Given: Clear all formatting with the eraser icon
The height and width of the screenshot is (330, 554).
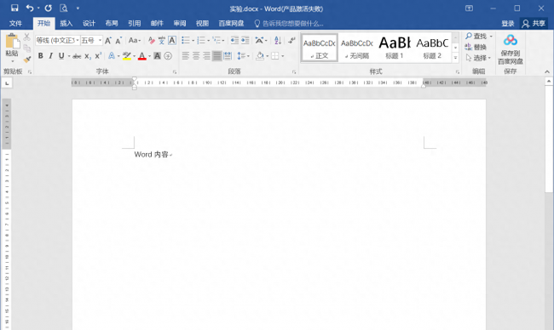Looking at the screenshot, I should pyautogui.click(x=152, y=41).
